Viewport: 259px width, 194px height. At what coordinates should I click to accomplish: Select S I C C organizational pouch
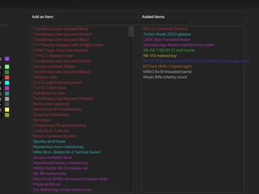coord(58,82)
